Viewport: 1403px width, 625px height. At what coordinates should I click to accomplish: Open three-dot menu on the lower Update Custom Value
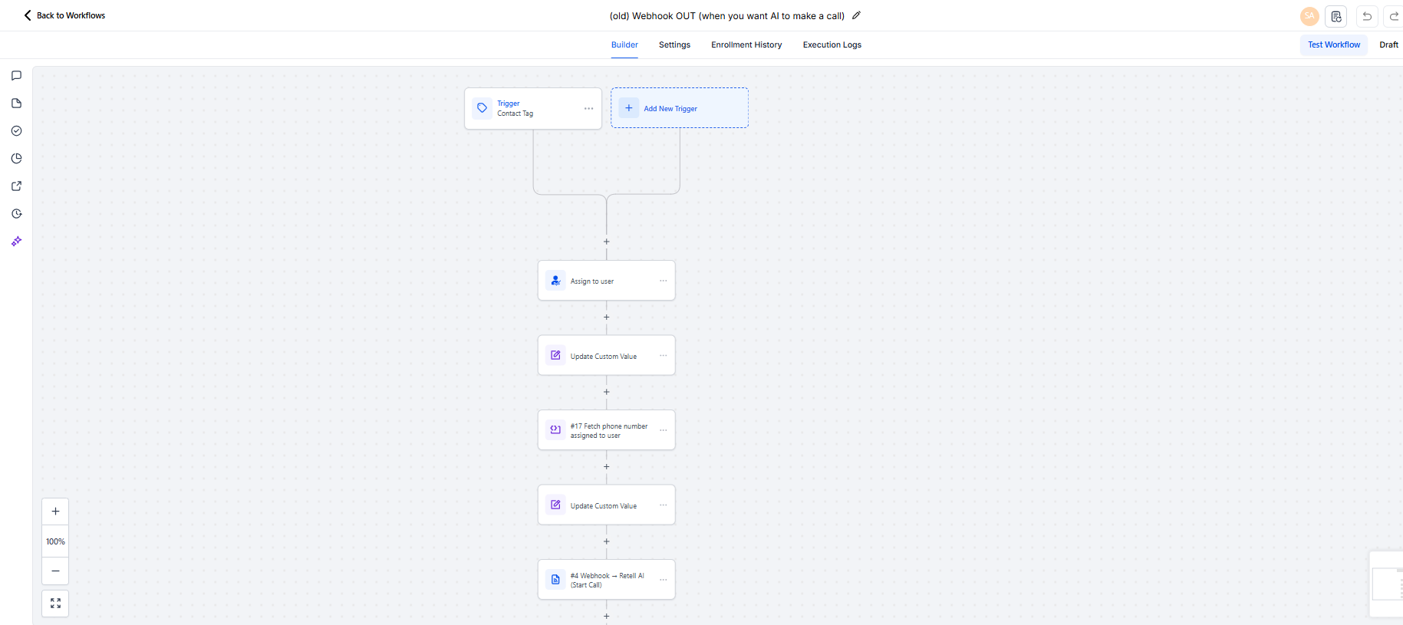[x=664, y=505]
